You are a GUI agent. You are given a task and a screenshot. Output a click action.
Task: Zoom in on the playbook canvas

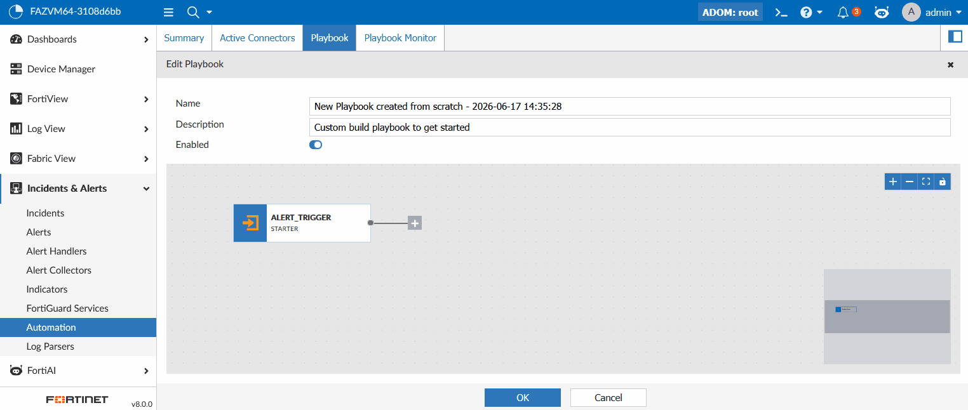coord(893,182)
